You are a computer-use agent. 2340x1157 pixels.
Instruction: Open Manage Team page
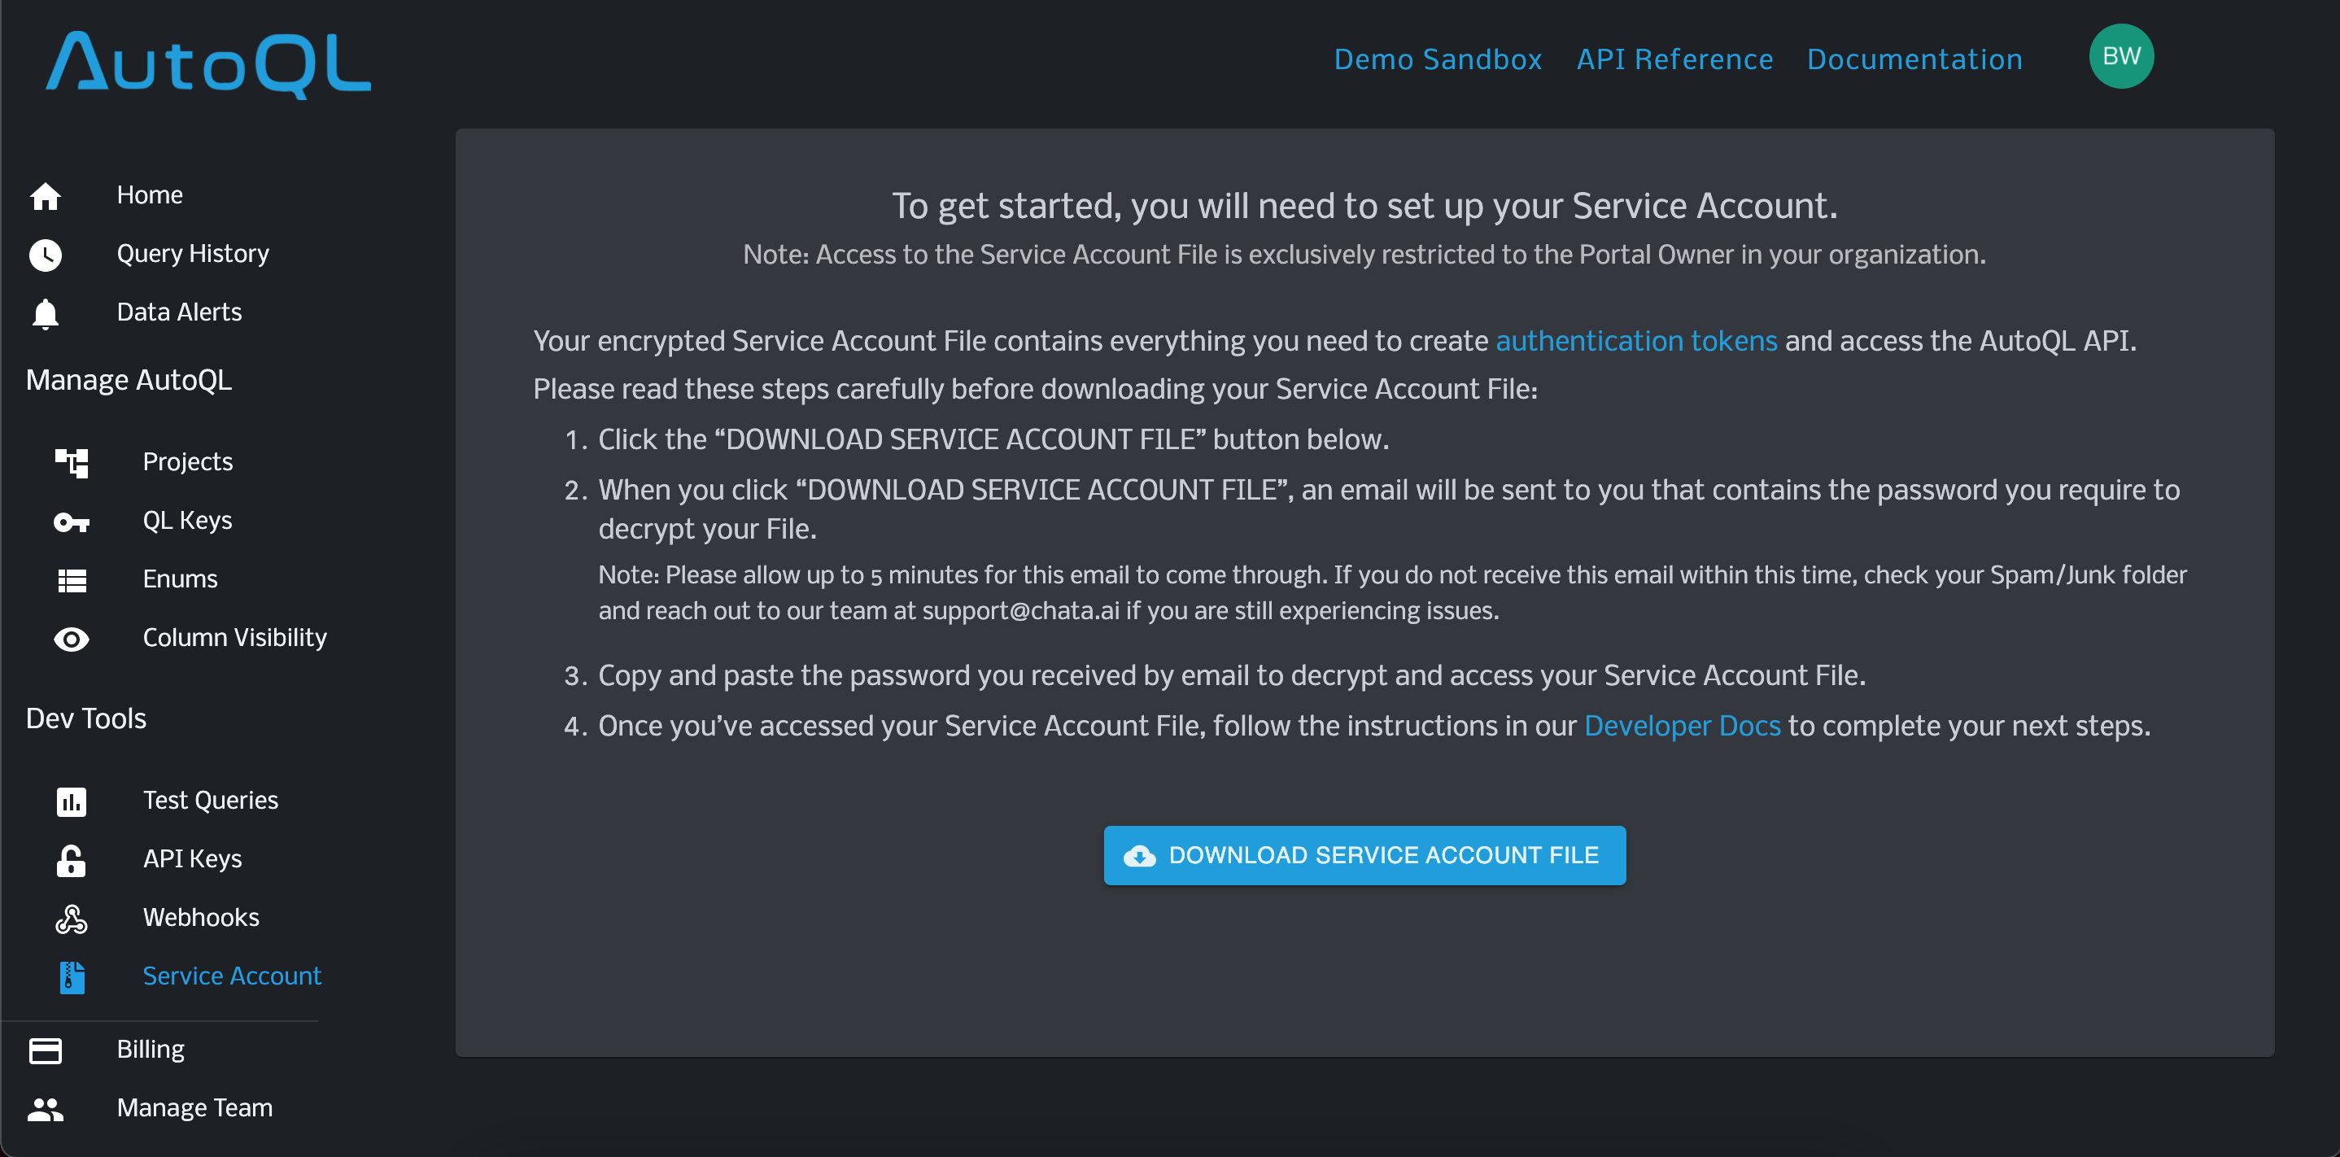click(194, 1107)
